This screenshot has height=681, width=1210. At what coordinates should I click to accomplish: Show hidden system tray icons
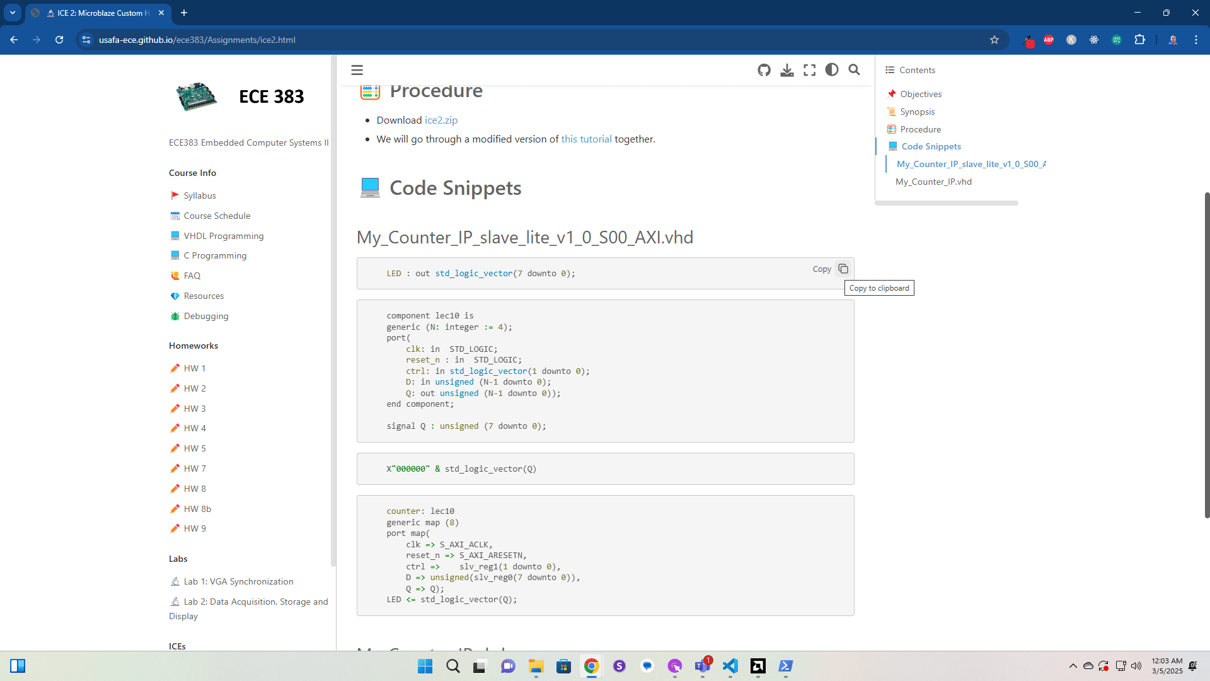click(x=1073, y=666)
